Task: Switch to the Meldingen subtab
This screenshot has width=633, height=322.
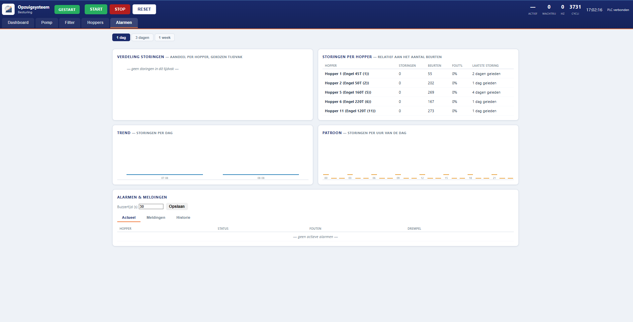Action: point(156,218)
